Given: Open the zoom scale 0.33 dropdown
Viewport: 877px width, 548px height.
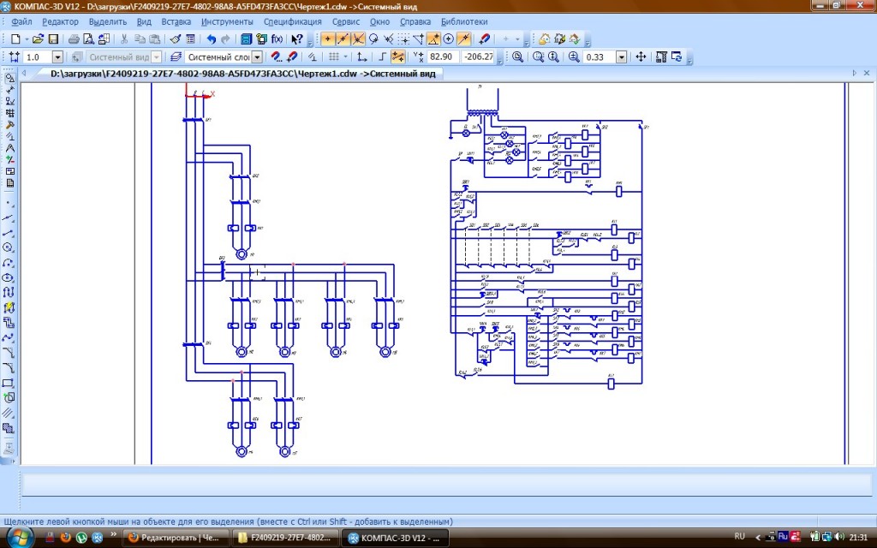Looking at the screenshot, I should click(621, 57).
